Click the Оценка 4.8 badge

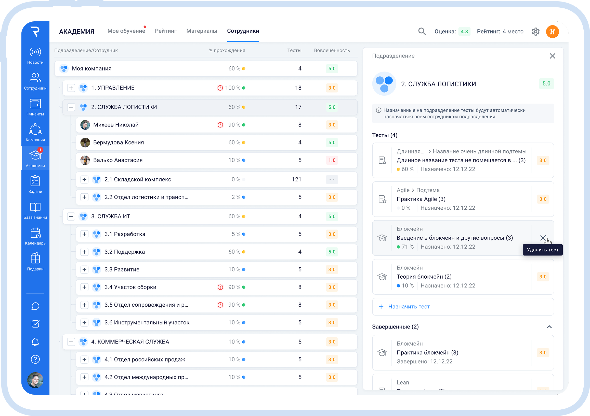[464, 32]
